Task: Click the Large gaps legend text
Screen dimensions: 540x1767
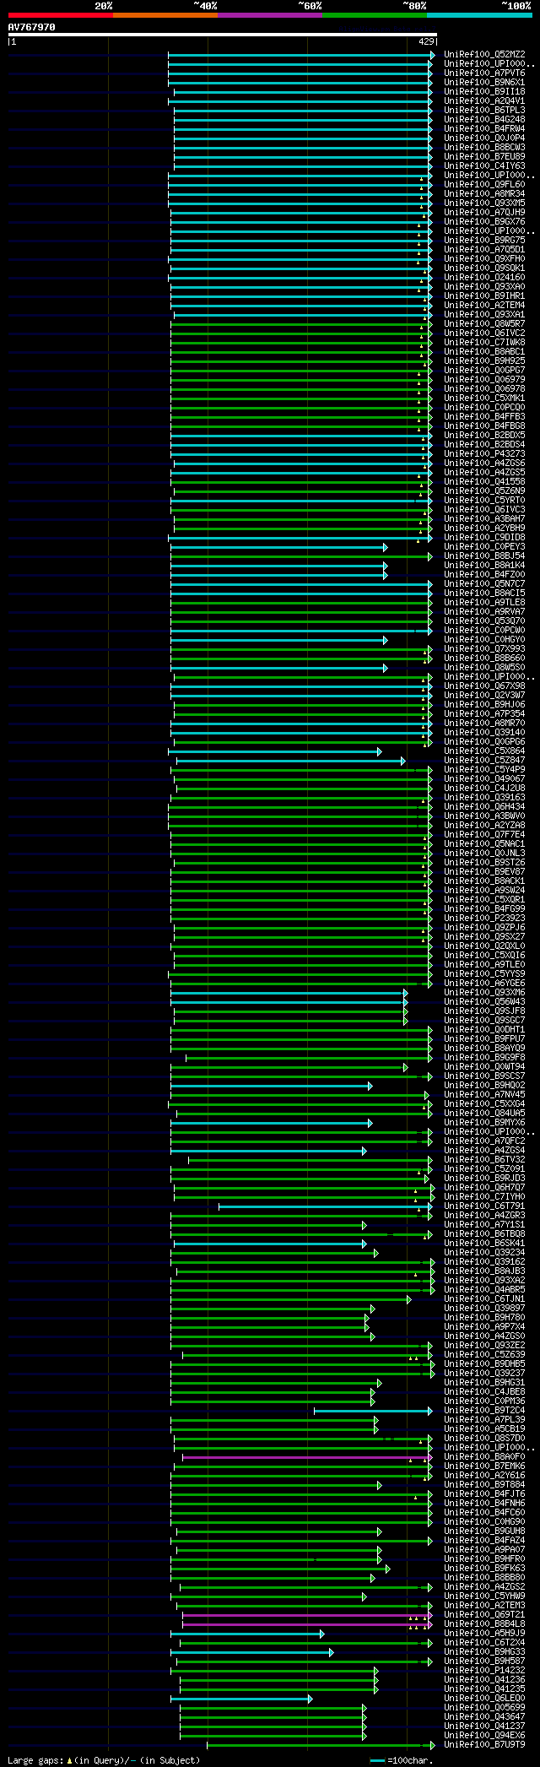Action: 104,1760
